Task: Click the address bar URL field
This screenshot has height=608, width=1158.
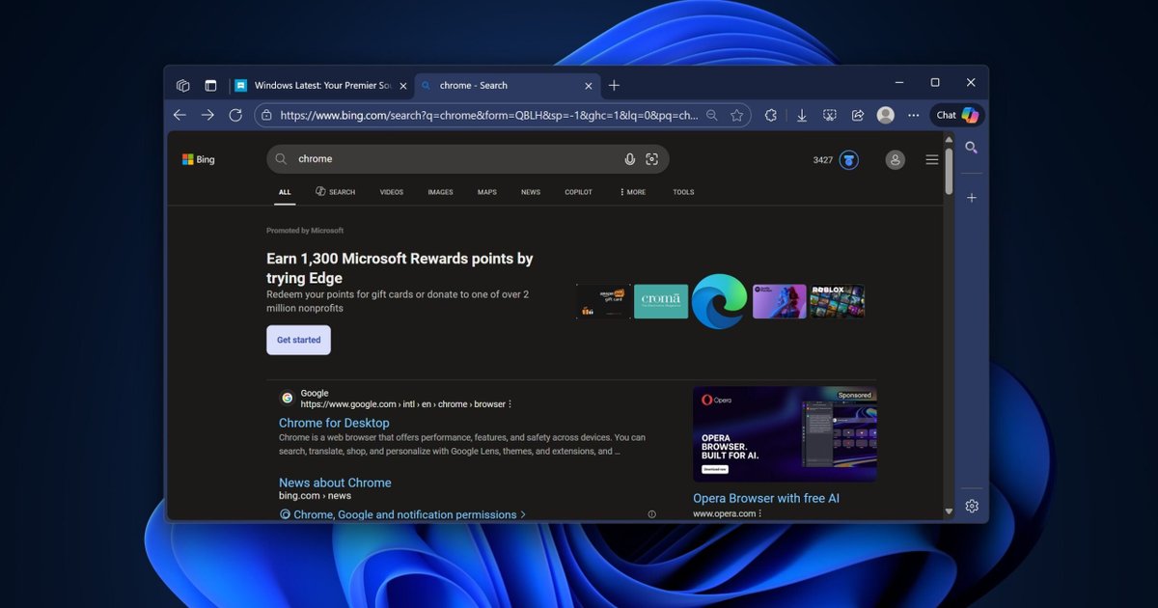Action: (489, 115)
